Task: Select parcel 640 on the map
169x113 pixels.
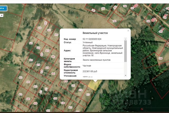Action: (53, 57)
